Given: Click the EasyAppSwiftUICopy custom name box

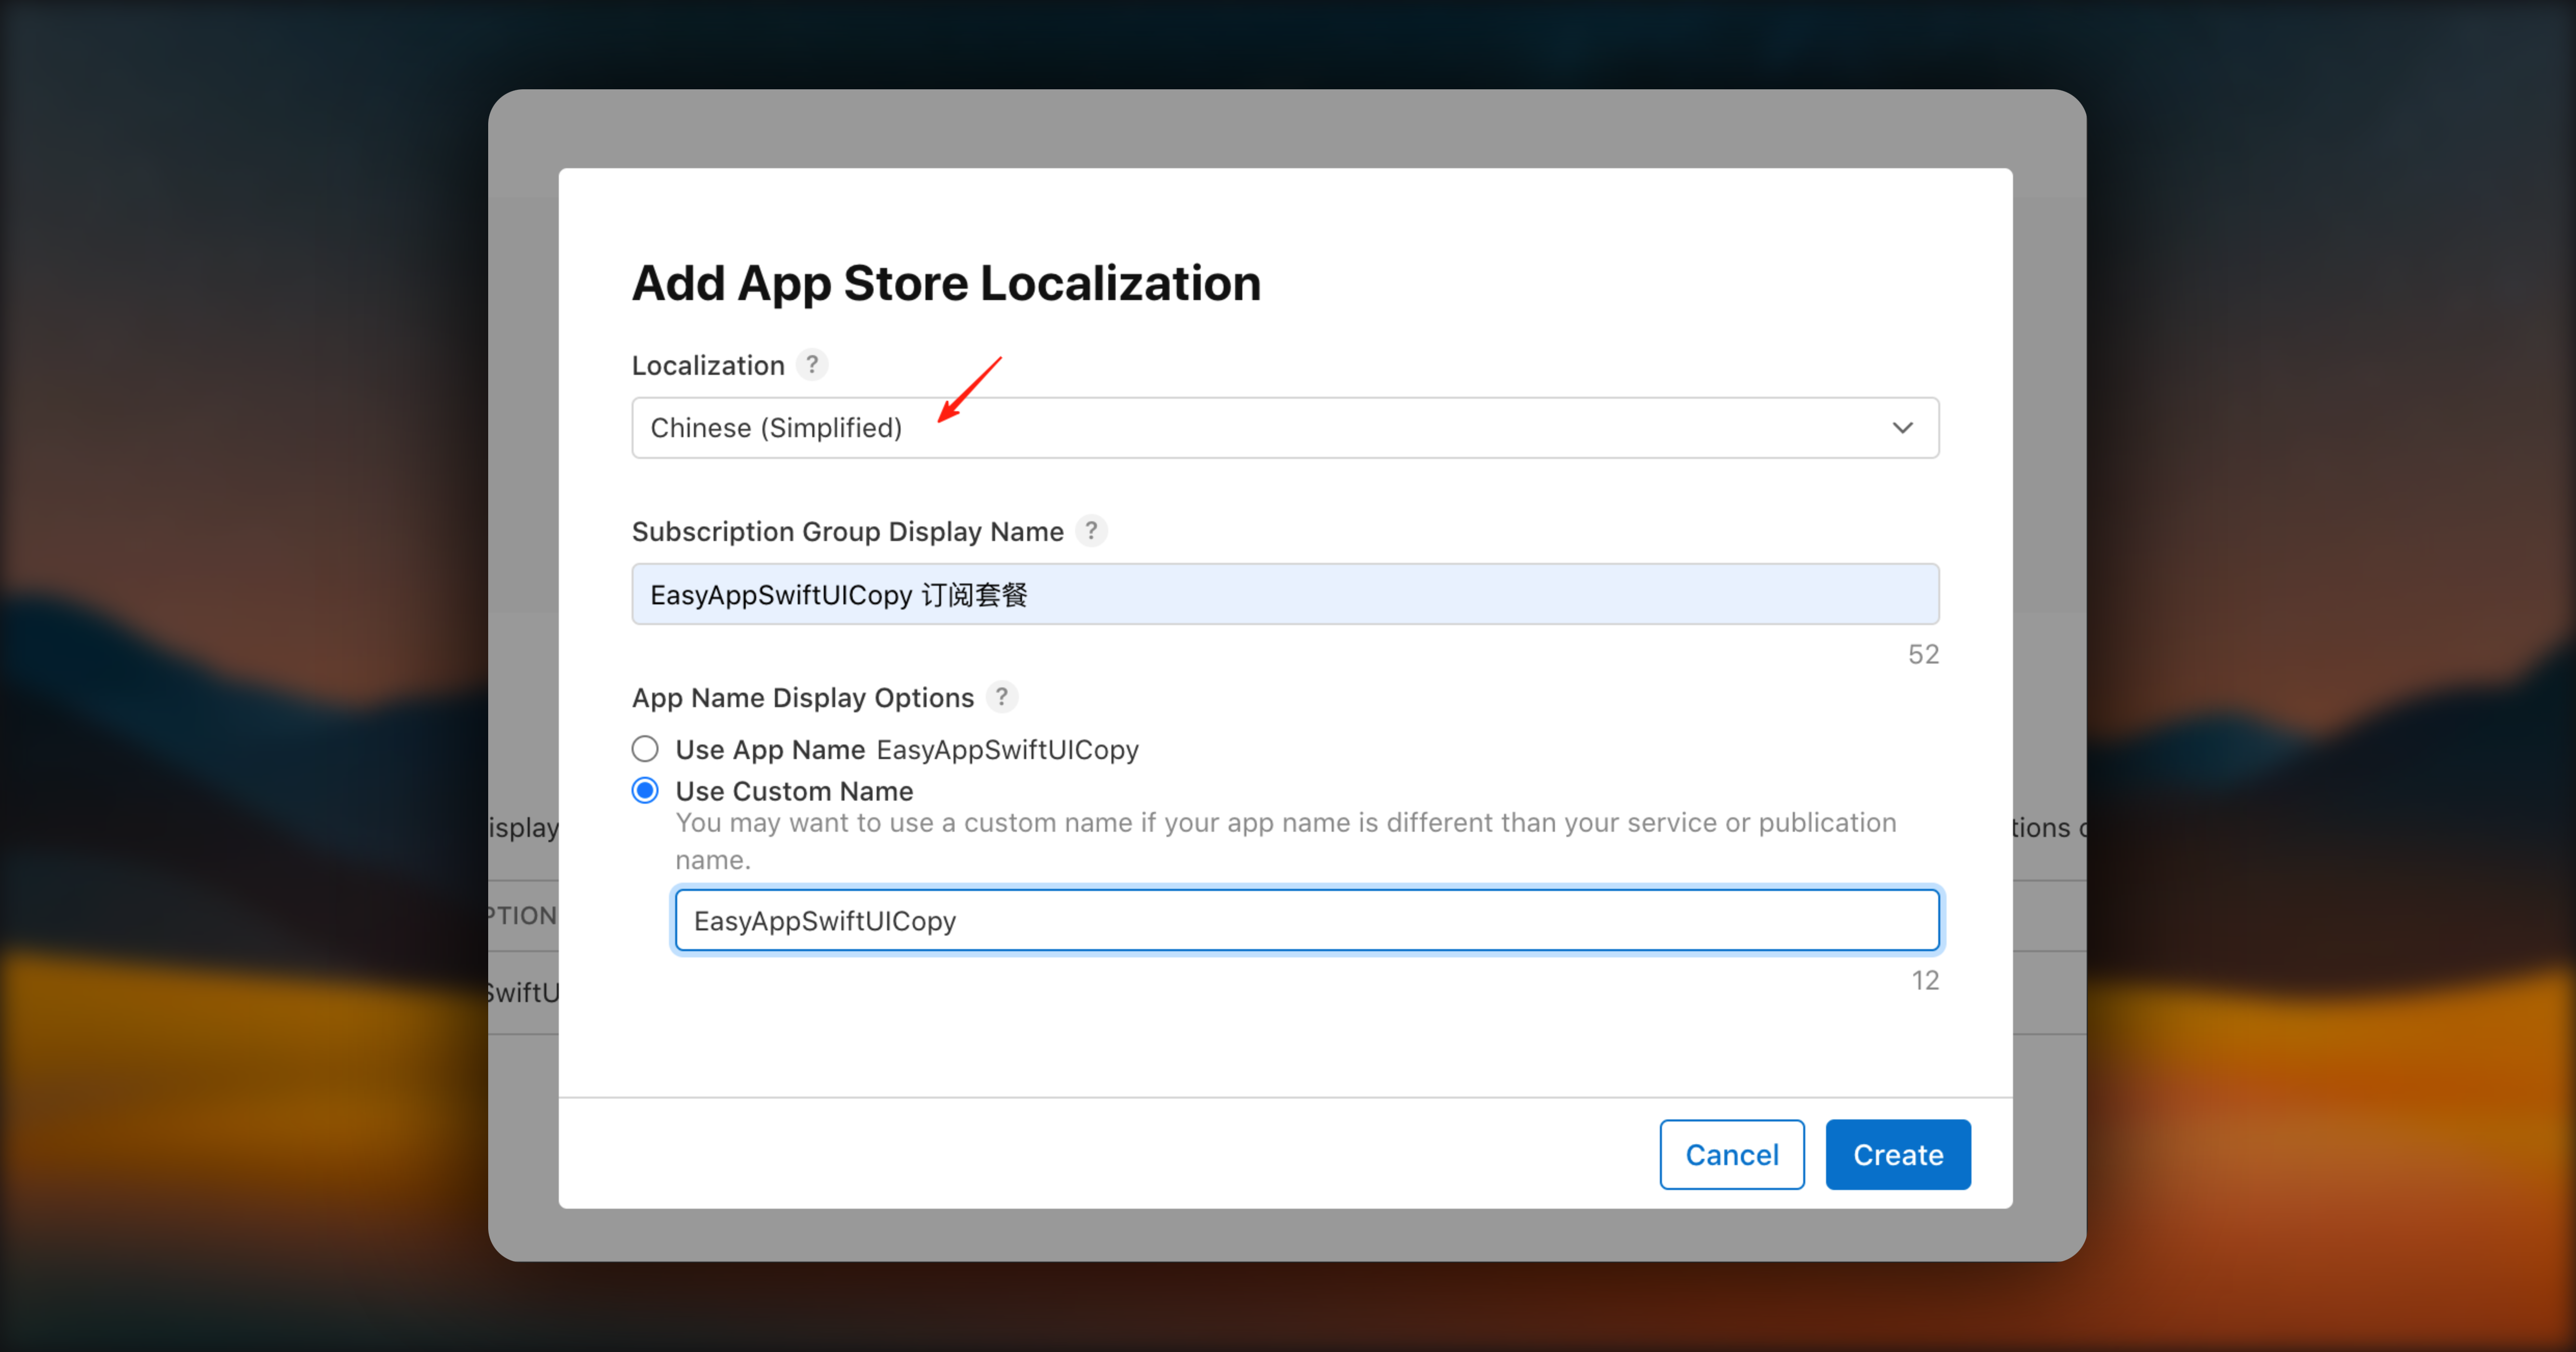Looking at the screenshot, I should (x=1306, y=920).
